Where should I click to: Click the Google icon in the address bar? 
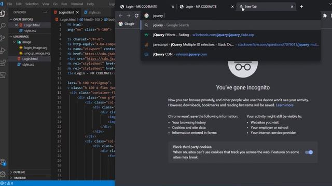(x=146, y=16)
